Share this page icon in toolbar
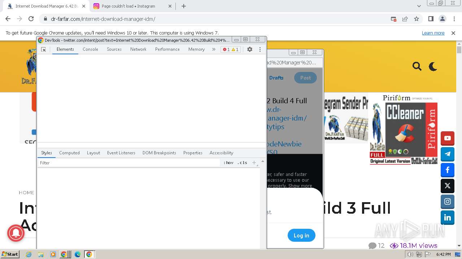Viewport: 462px width, 259px height. click(x=405, y=19)
